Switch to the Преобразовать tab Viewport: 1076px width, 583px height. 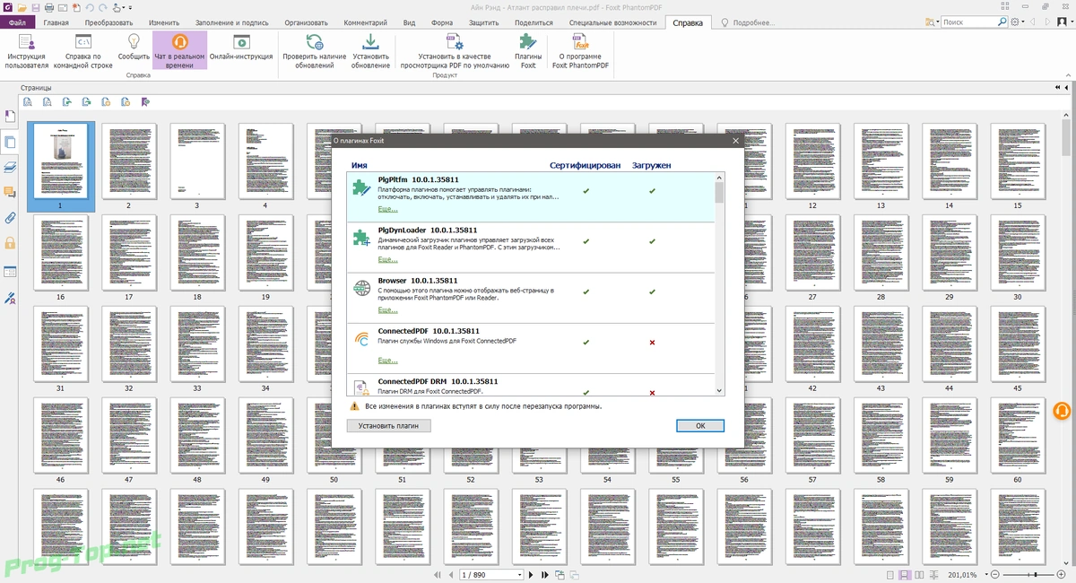pos(109,22)
